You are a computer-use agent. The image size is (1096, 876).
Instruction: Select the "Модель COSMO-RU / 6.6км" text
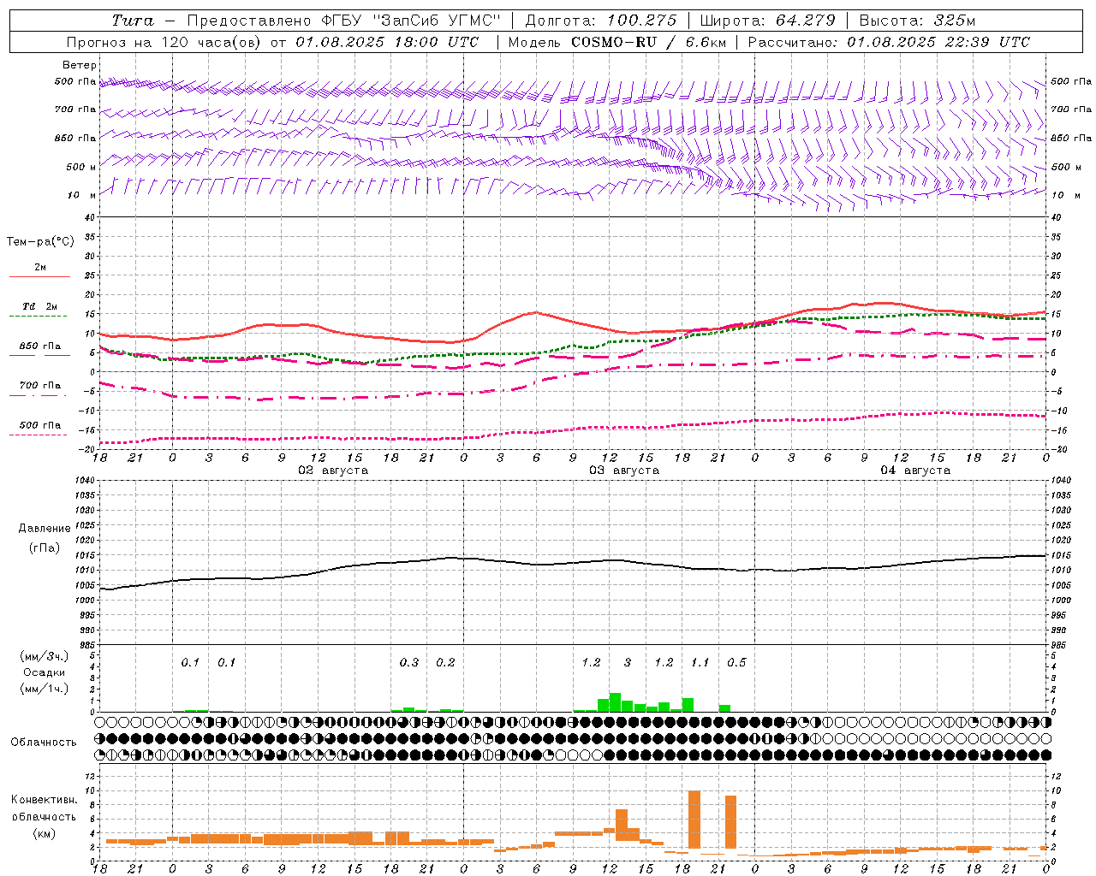[617, 42]
